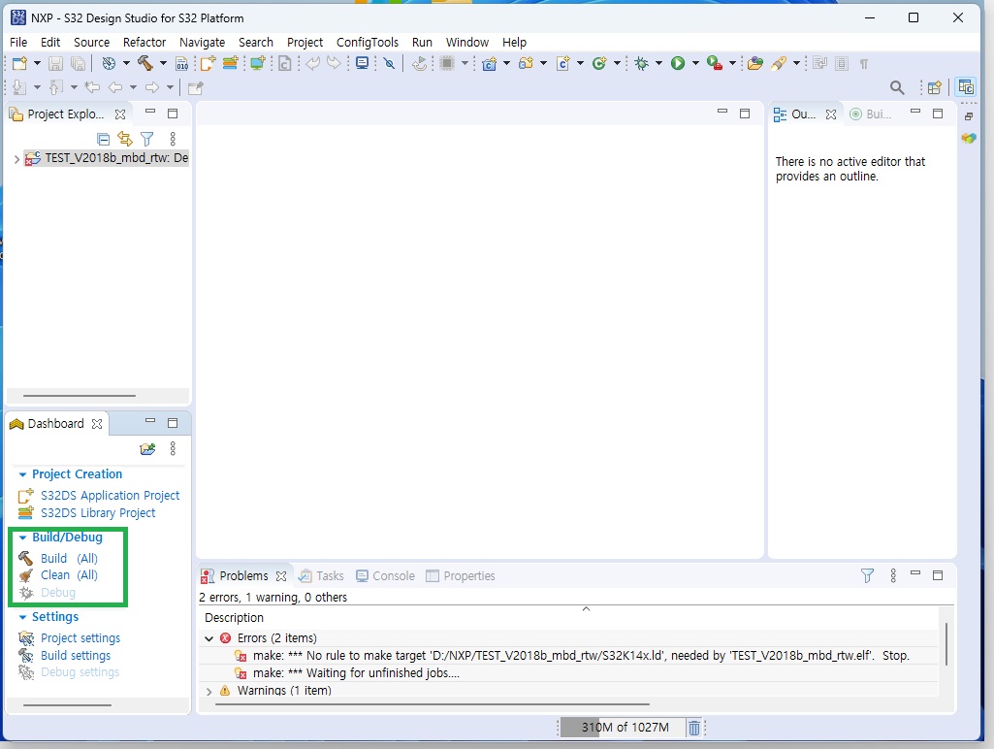The image size is (994, 749).
Task: Switch to the Console tab
Action: point(392,575)
